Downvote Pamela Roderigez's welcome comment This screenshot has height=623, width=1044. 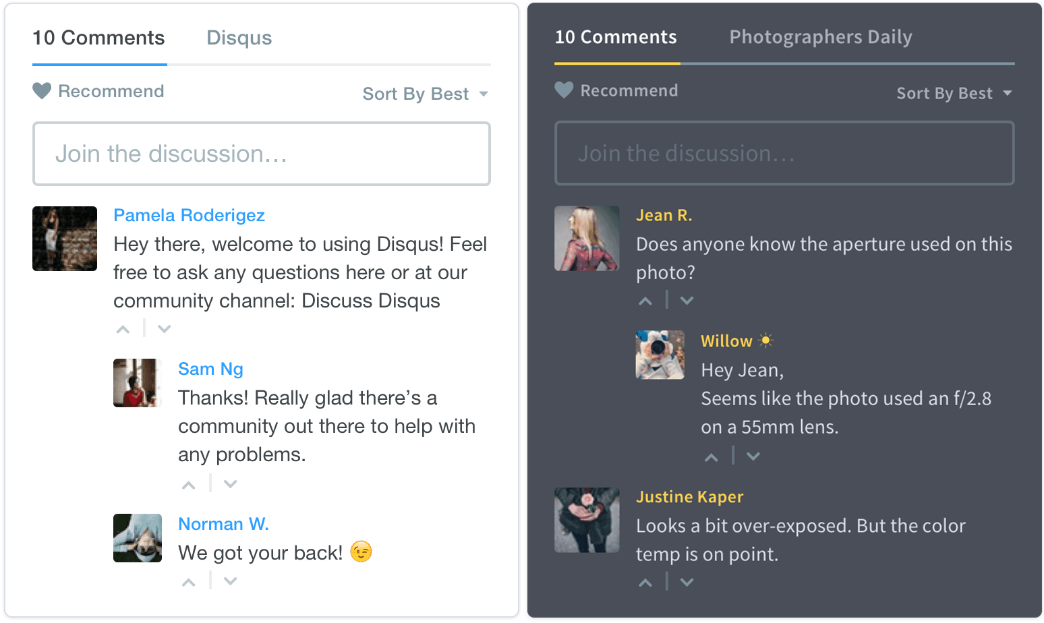164,330
